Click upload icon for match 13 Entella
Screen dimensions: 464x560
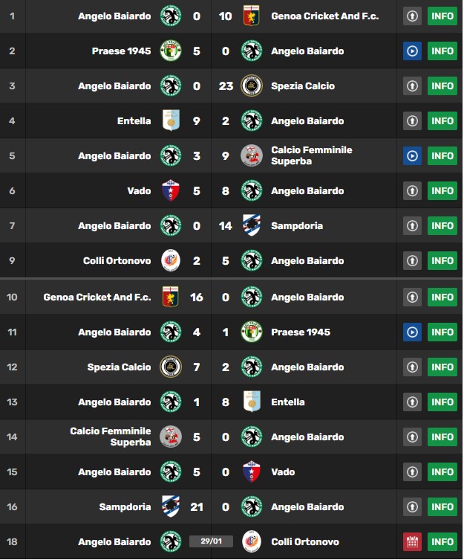412,402
